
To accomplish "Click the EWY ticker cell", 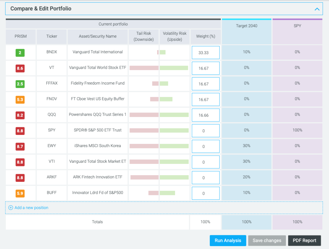I will (52, 146).
